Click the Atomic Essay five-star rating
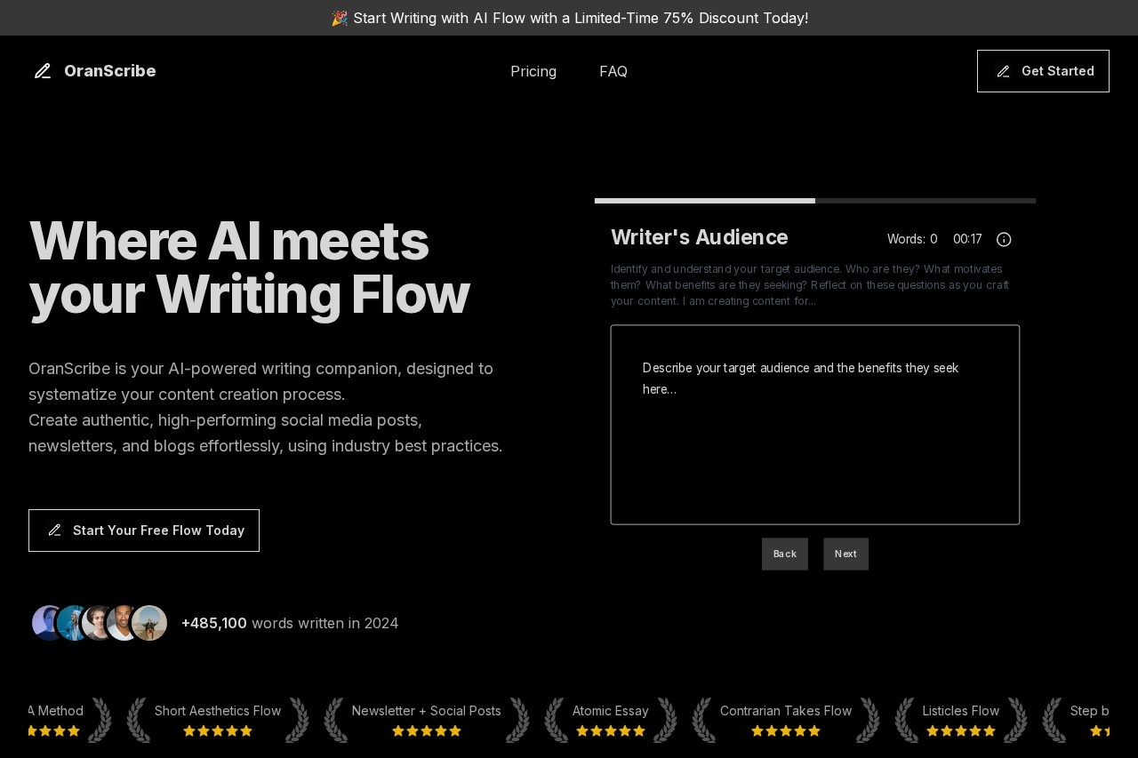 (610, 731)
